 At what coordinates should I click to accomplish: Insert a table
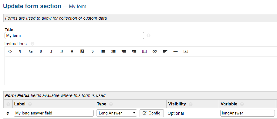tap(144, 51)
